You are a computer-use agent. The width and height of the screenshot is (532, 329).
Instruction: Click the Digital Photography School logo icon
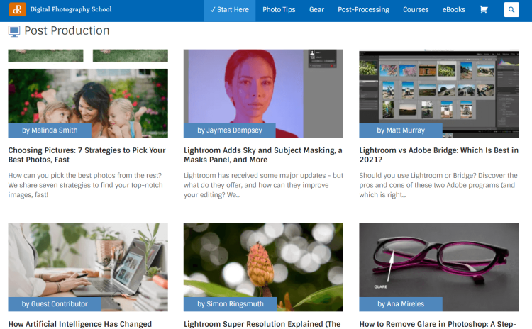tap(17, 9)
